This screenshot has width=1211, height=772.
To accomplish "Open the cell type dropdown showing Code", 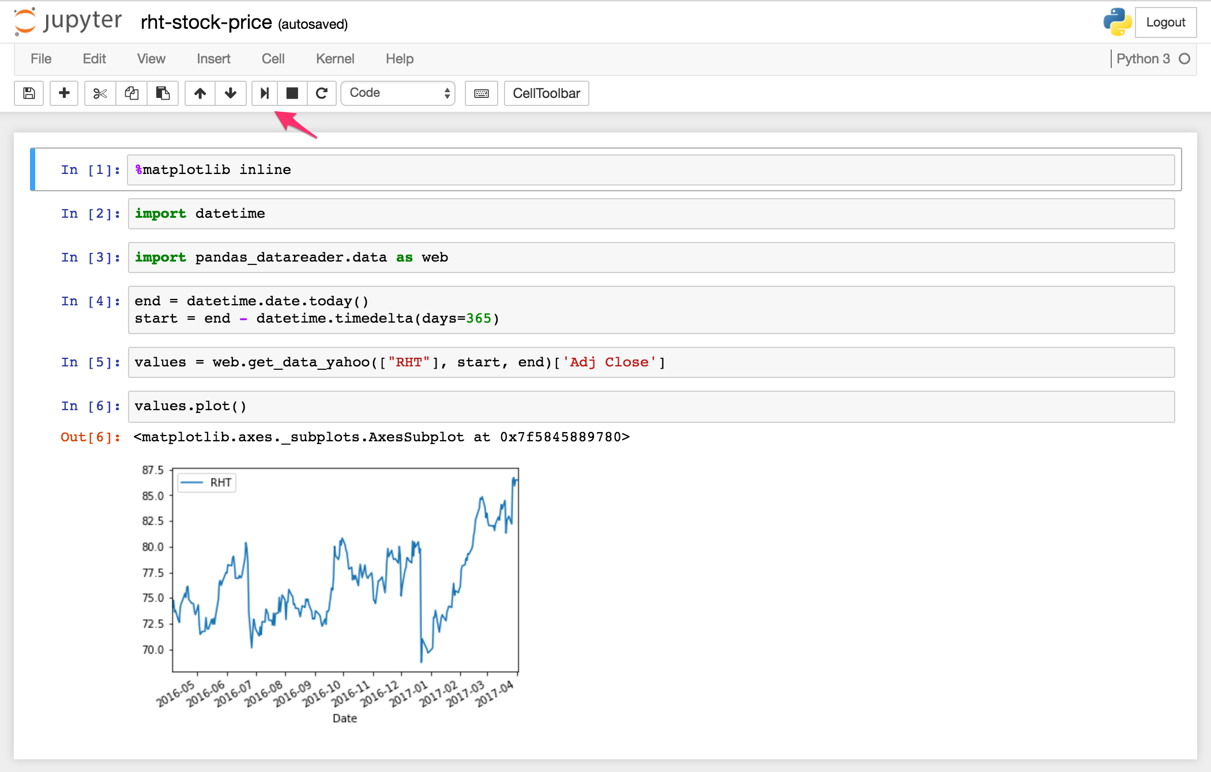I will pyautogui.click(x=398, y=93).
